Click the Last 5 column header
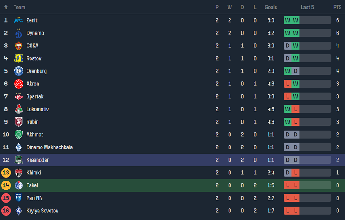 tap(307, 7)
